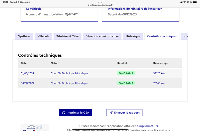Click the paper plane icon in Envoyer le rapport
The height and width of the screenshot is (131, 200).
pyautogui.click(x=111, y=113)
